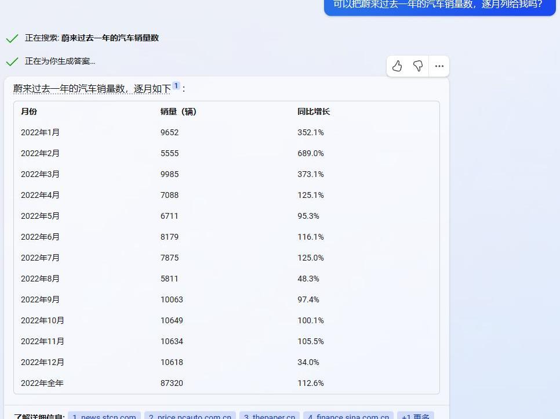Like the answer with thumbs up icon
Screen dimensions: 560x419
tap(397, 66)
